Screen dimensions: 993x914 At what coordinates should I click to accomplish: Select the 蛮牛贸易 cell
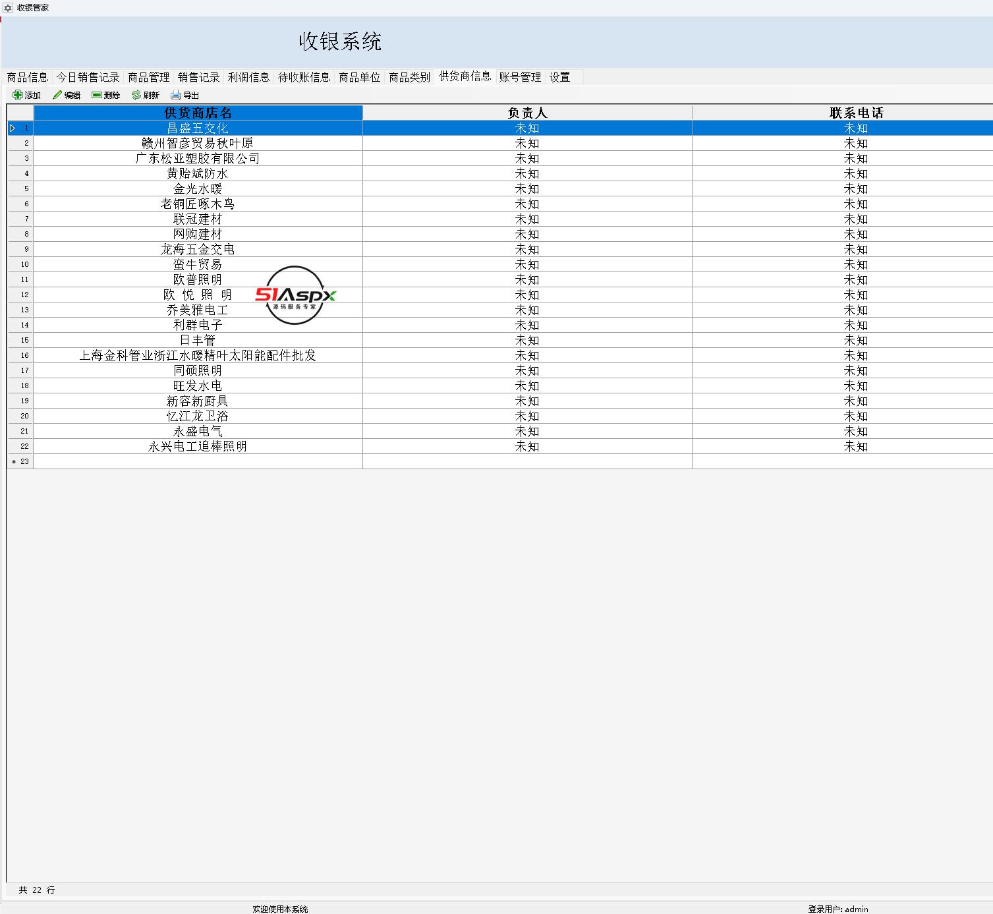[198, 264]
